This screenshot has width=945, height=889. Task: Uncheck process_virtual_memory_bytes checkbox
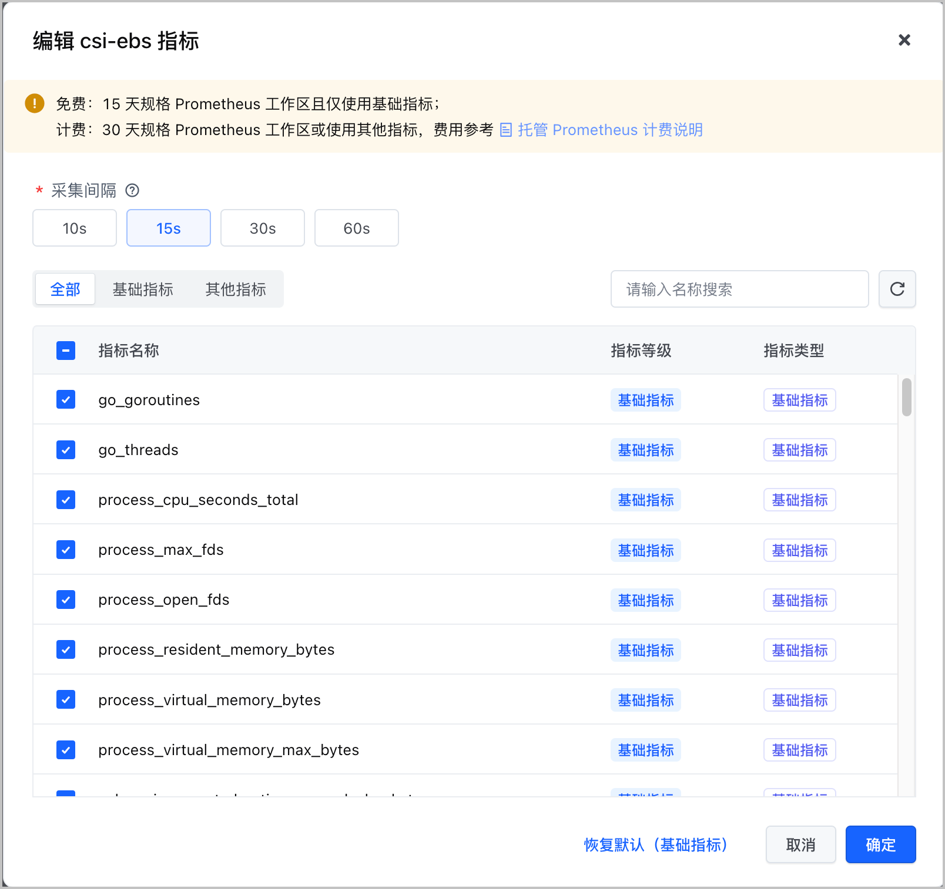[x=66, y=699]
